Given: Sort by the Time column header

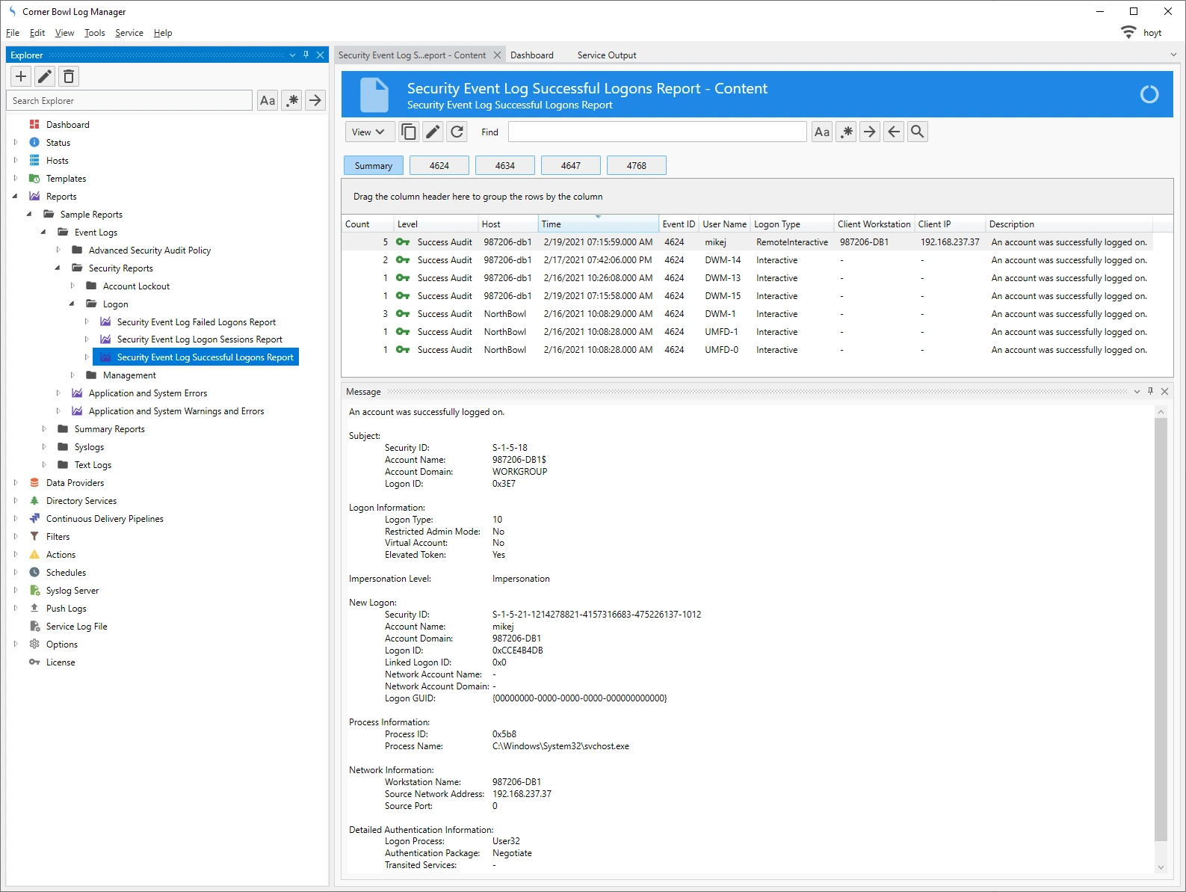Looking at the screenshot, I should (598, 224).
